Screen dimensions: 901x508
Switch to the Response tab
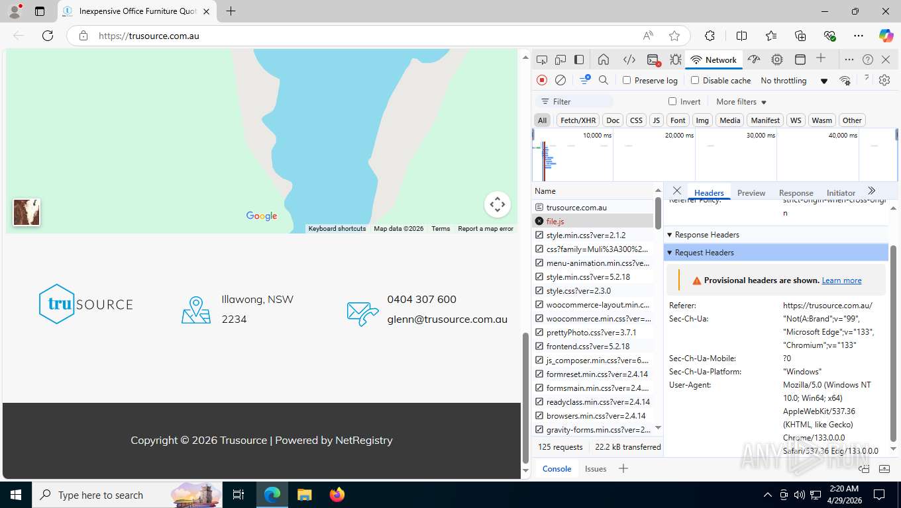796,192
